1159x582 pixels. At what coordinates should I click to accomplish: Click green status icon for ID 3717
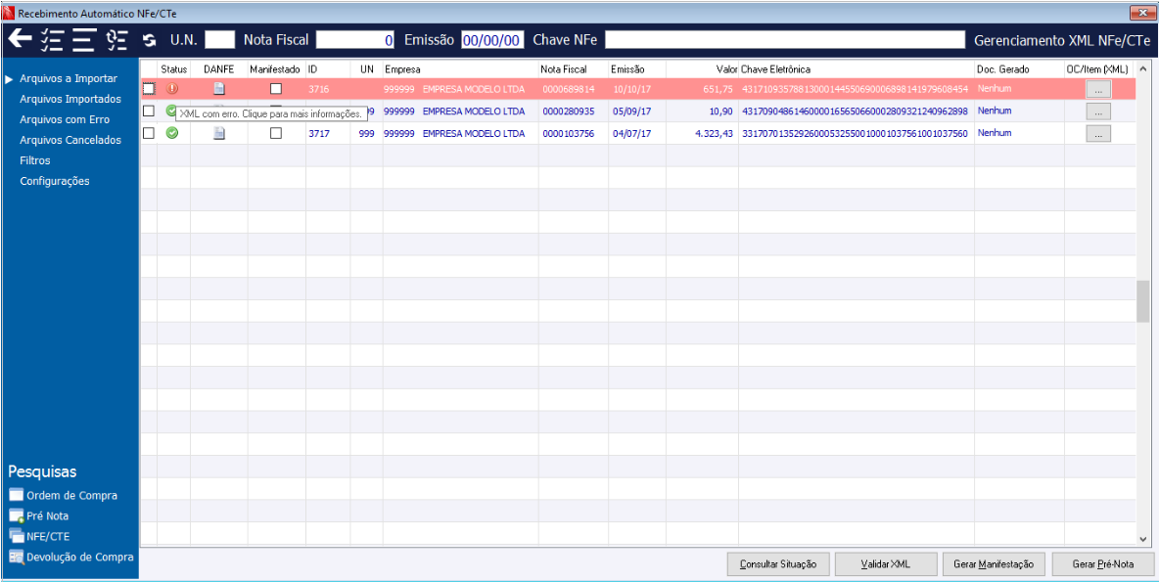[172, 133]
